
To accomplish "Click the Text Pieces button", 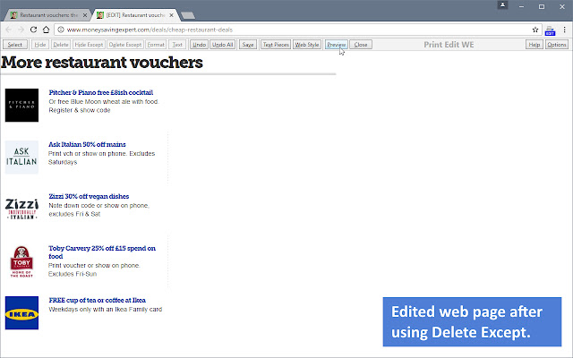I will [x=275, y=44].
